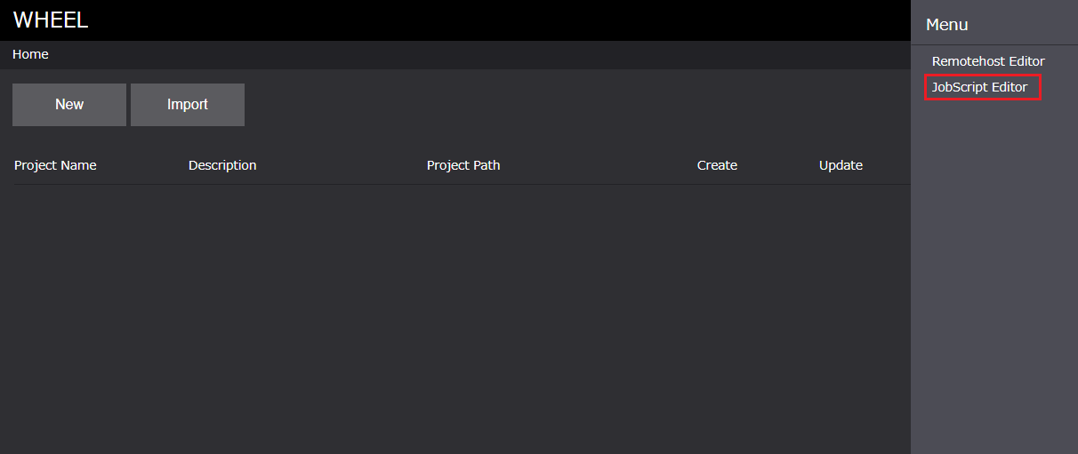Click empty space in the breadcrumb bar
Viewport: 1078px width, 454px height.
coord(445,54)
